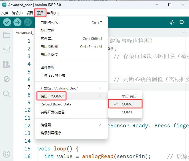189x161 pixels.
Task: Click line number 1 in gutter
Action: [29, 41]
